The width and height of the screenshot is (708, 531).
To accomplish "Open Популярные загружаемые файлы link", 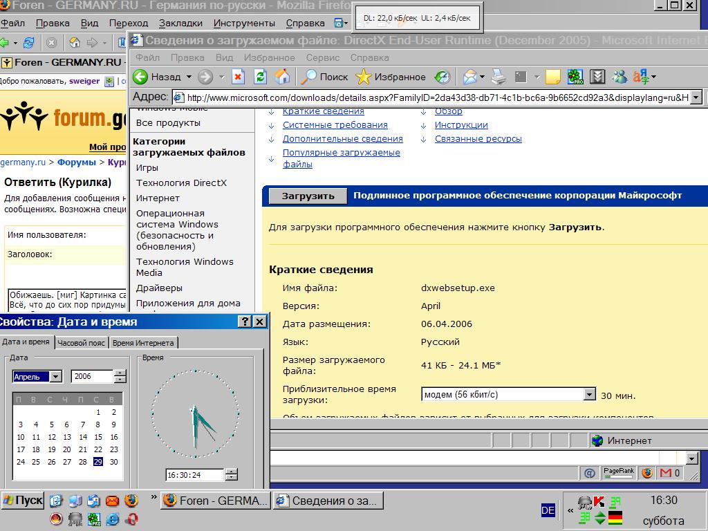I will point(342,158).
